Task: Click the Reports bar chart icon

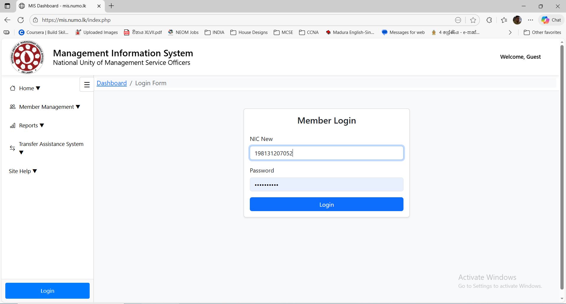Action: (x=13, y=125)
